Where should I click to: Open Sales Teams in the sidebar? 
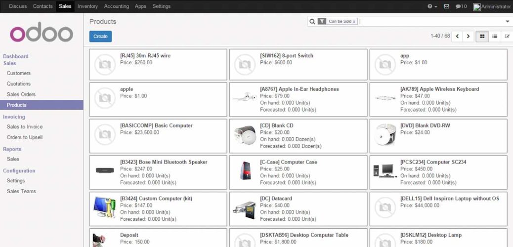(x=21, y=191)
